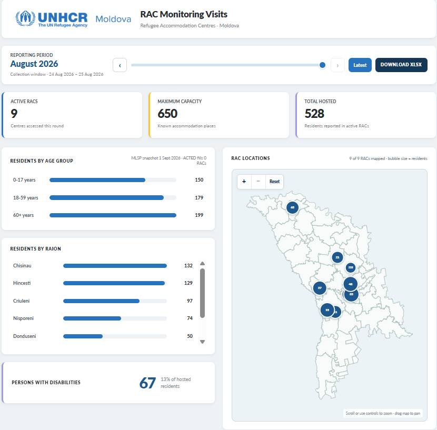Screen dimensions: 437x430
Task: Select the northernmost RAC bubble on the map
Action: pyautogui.click(x=292, y=207)
